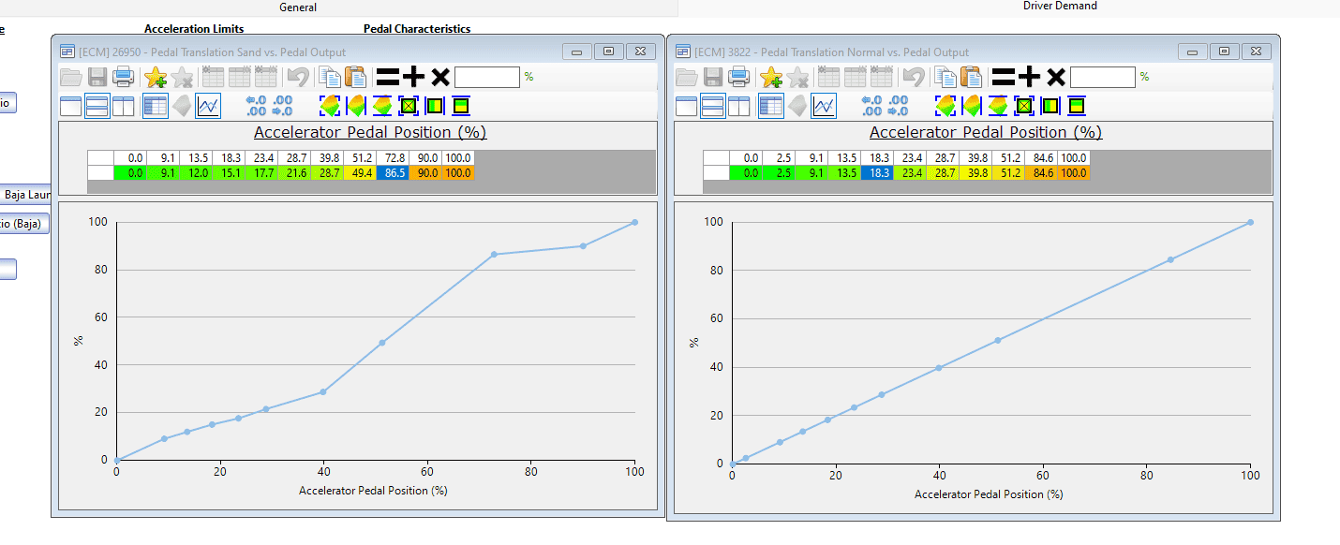1340x545 pixels.
Task: Toggle table grid view in Sand window
Action: (x=156, y=106)
